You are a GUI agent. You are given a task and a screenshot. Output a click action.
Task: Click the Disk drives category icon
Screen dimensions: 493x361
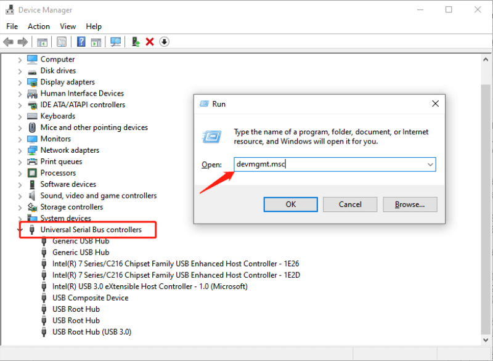point(32,71)
